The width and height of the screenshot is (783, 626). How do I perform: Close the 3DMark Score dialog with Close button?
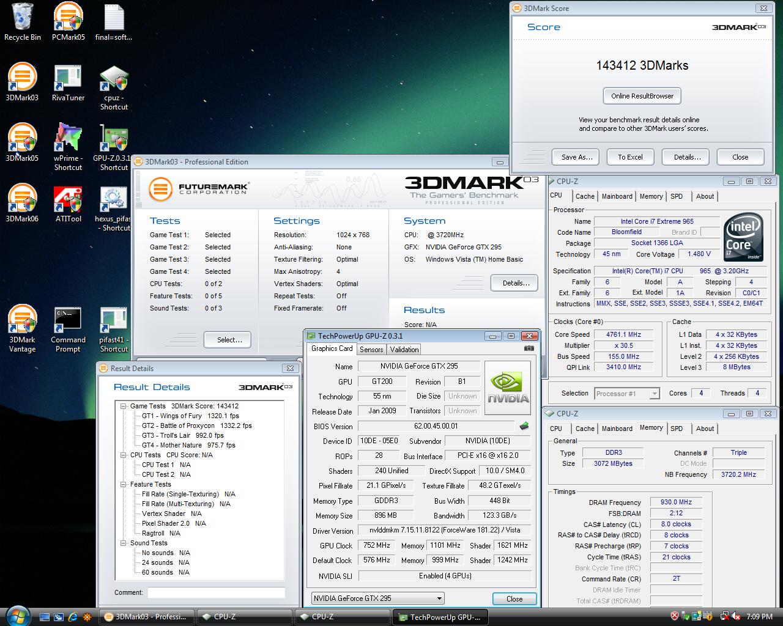(740, 157)
